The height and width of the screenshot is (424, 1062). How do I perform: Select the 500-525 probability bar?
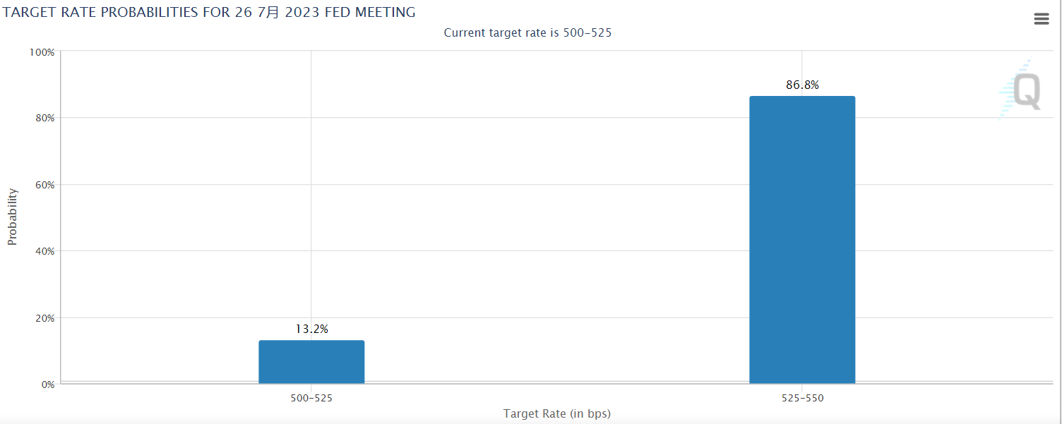pos(311,362)
